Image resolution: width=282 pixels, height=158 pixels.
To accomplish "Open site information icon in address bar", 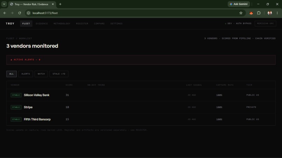I will [x=28, y=13].
